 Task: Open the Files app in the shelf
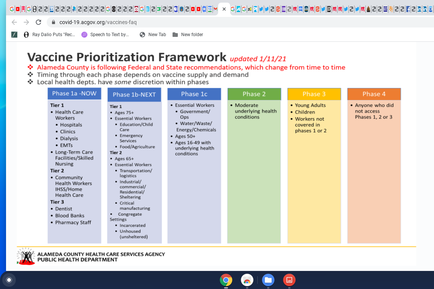pos(268,280)
